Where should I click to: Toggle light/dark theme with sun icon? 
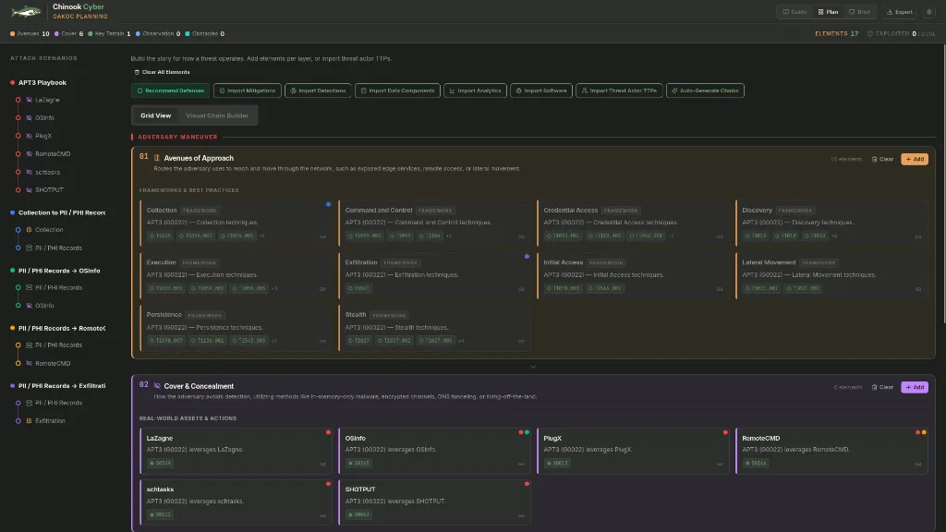point(929,12)
